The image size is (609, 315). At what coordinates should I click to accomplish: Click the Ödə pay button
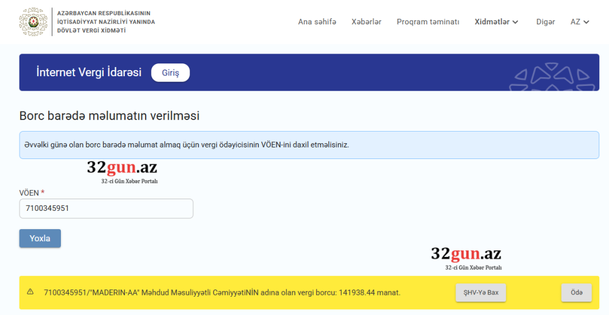click(x=576, y=292)
